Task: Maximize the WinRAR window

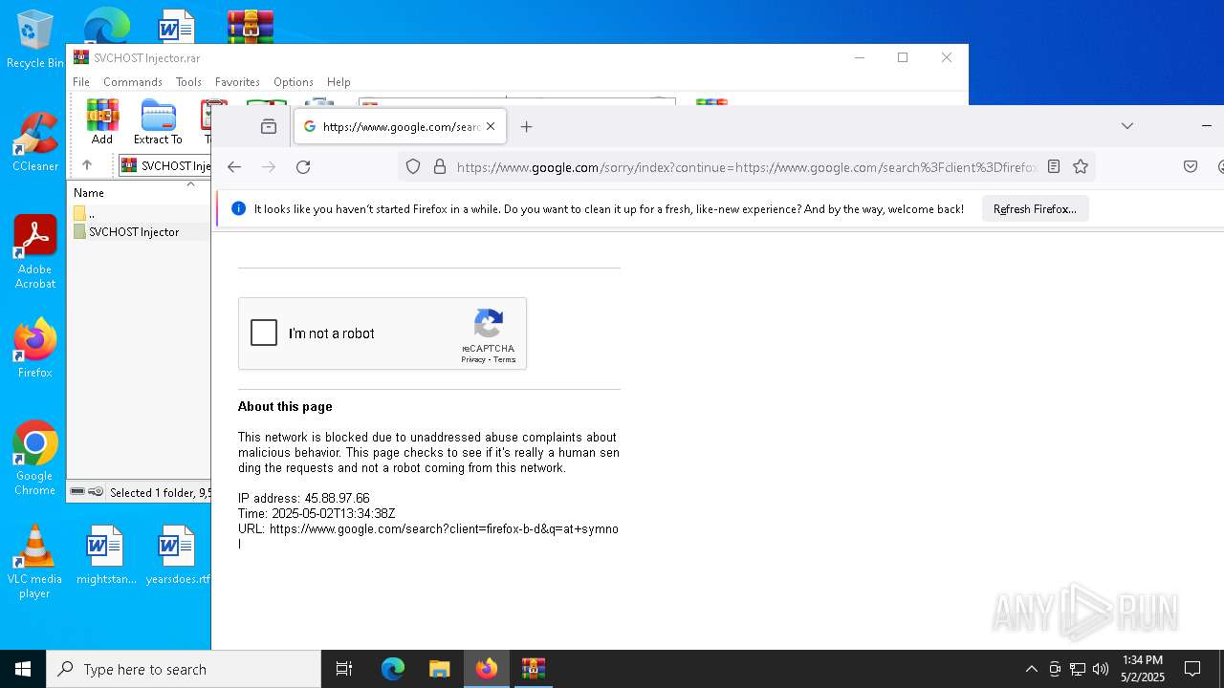Action: [x=903, y=58]
